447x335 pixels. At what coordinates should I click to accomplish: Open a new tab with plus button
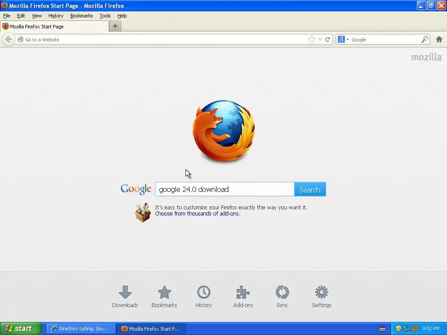(x=115, y=26)
